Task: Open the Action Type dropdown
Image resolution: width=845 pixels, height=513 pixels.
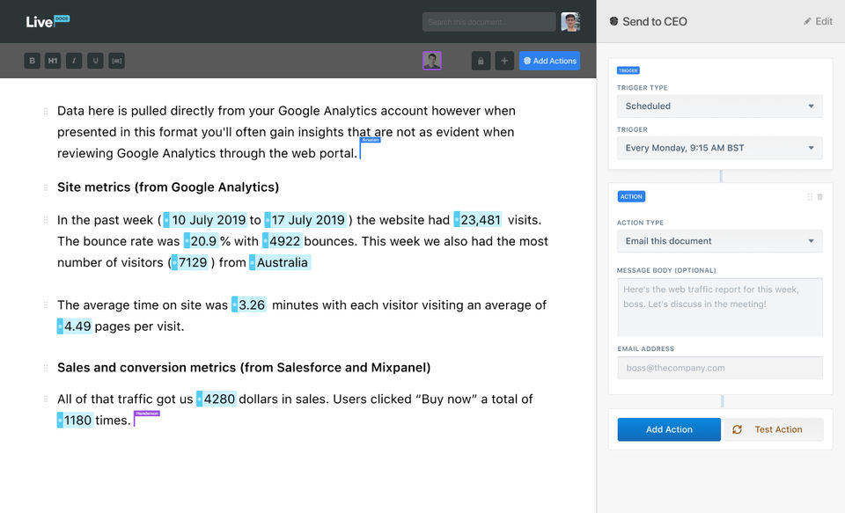Action: coord(719,241)
